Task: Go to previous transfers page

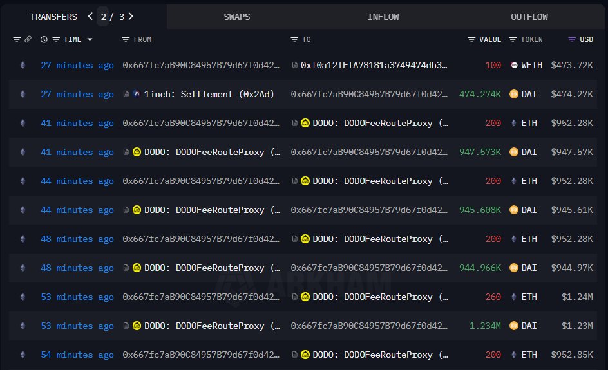Action: [90, 17]
